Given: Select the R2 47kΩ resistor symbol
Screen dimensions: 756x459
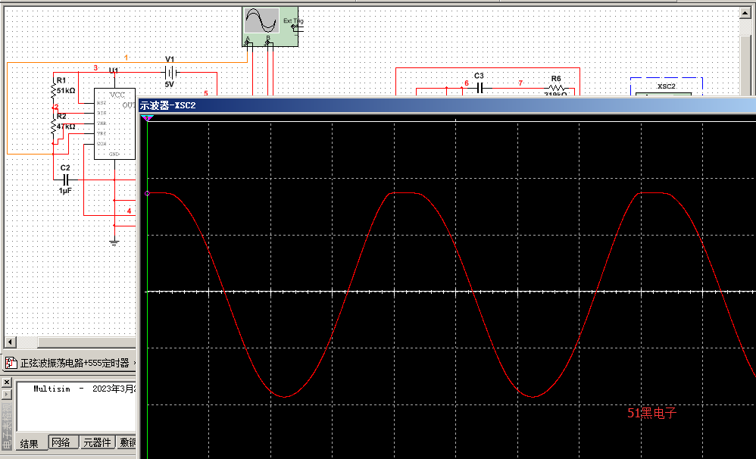Looking at the screenshot, I should point(53,127).
